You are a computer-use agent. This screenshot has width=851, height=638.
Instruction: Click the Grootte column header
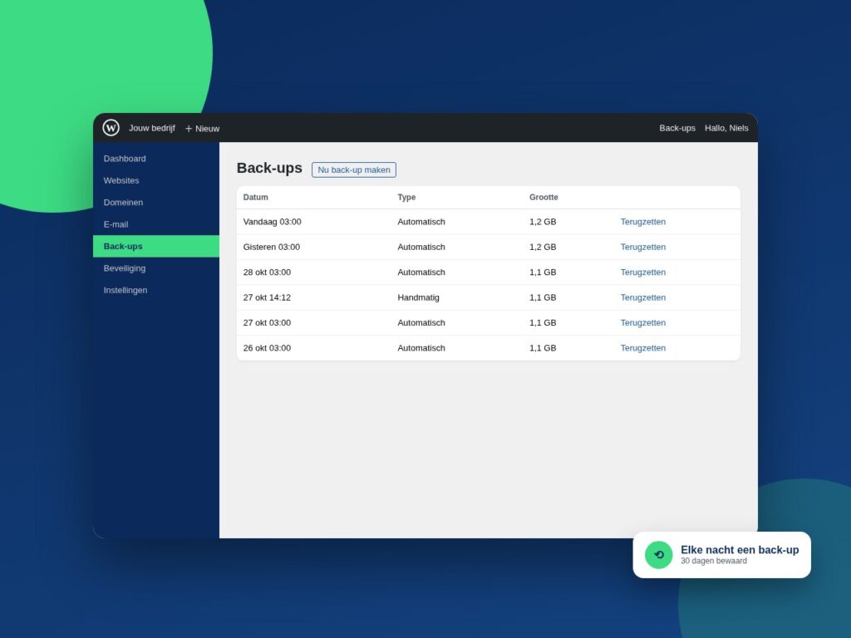(544, 197)
